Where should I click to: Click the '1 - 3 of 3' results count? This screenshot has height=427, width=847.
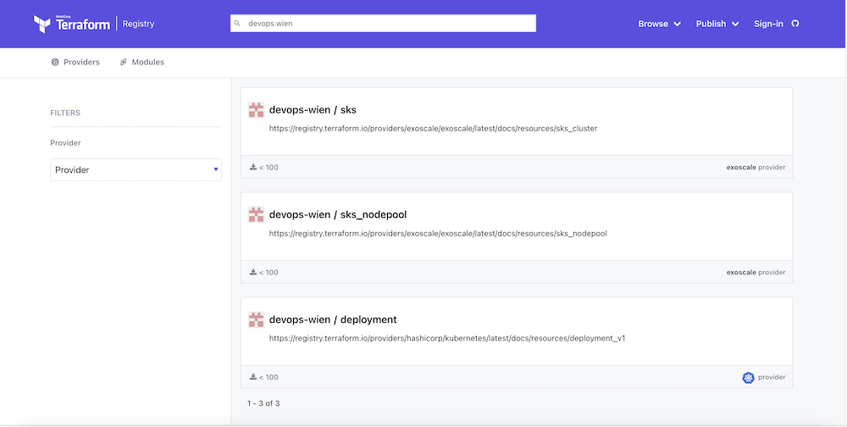(263, 403)
